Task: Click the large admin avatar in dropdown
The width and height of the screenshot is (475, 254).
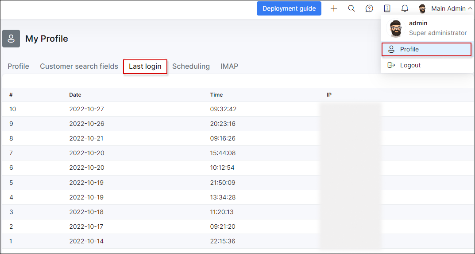Action: pyautogui.click(x=396, y=28)
